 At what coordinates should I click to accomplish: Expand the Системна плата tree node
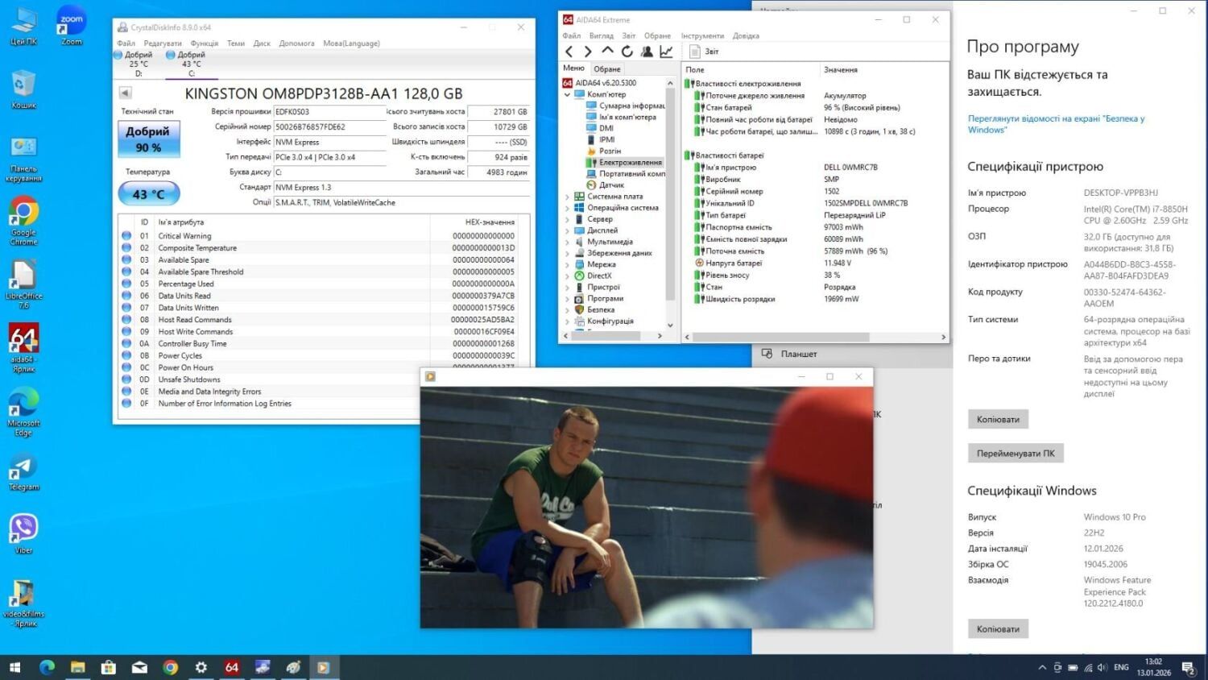coord(567,197)
